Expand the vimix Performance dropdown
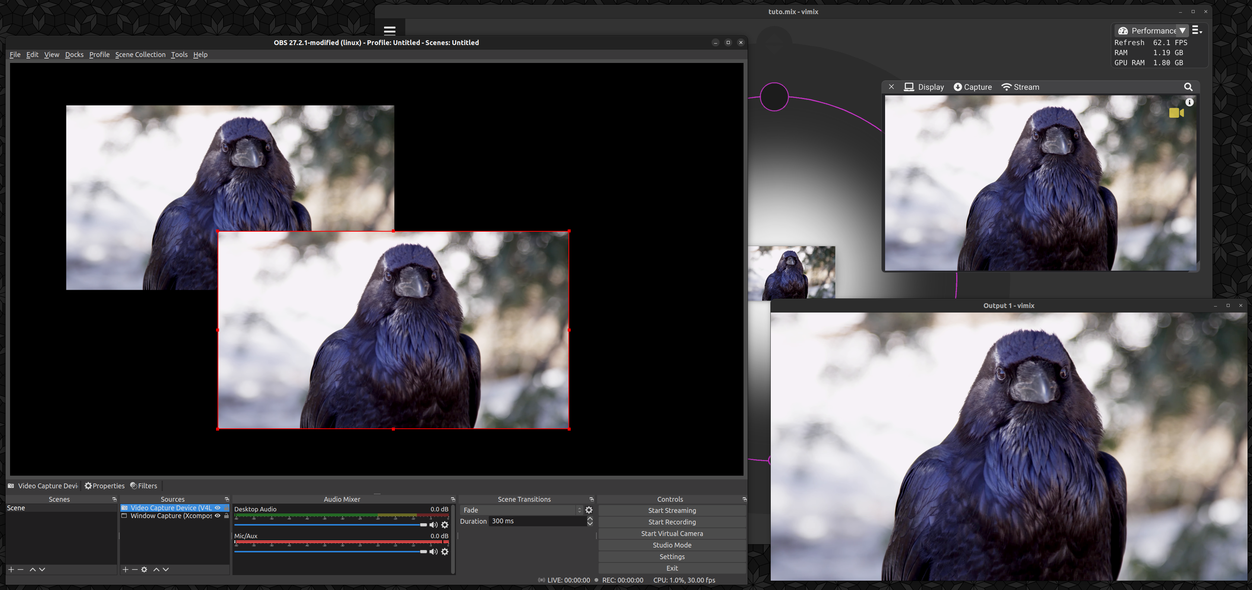 (1182, 31)
